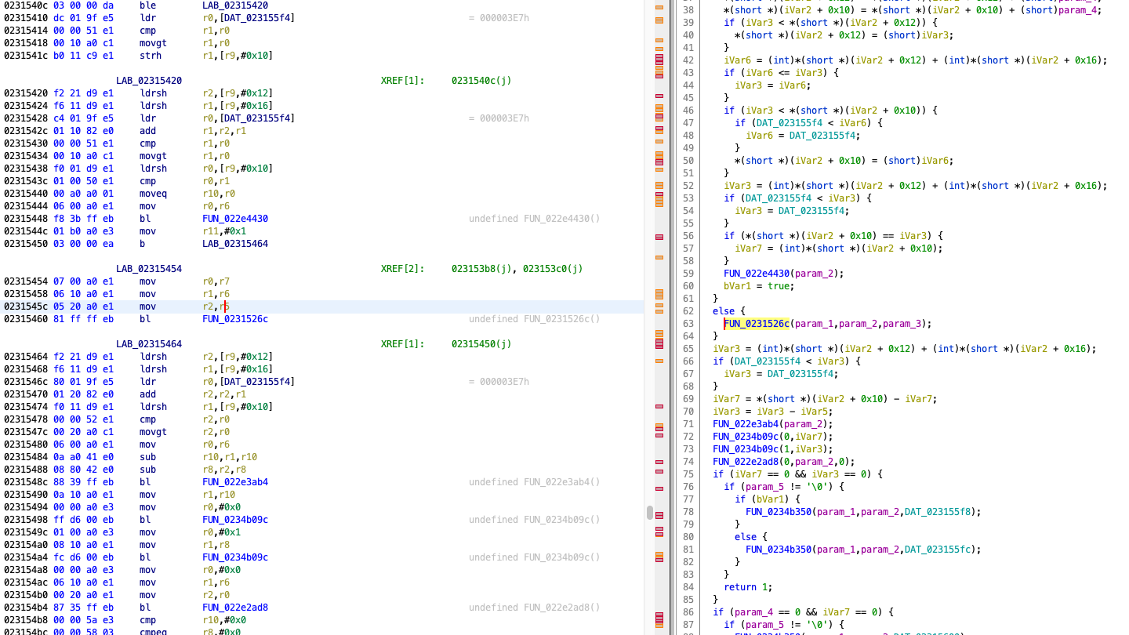Click 'iVar6 = DAT_023155f4;' assignment line
This screenshot has width=1129, height=635.
803,136
